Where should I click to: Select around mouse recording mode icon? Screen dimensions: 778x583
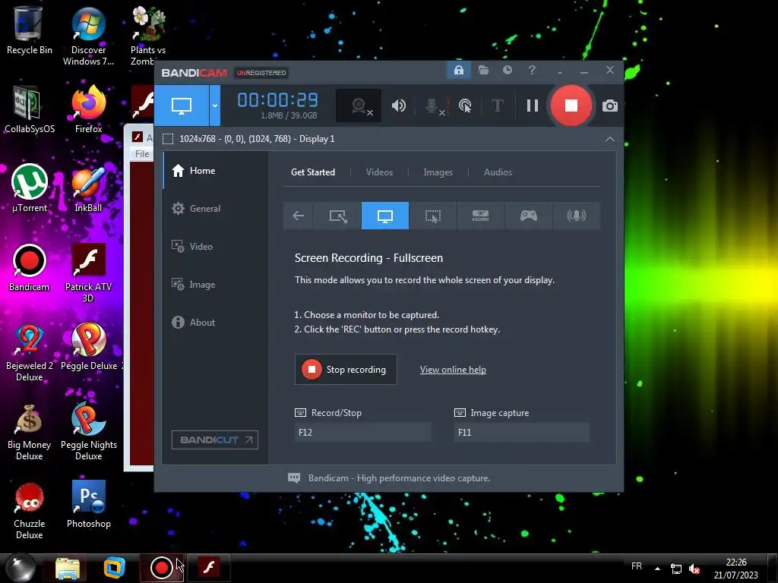(432, 216)
